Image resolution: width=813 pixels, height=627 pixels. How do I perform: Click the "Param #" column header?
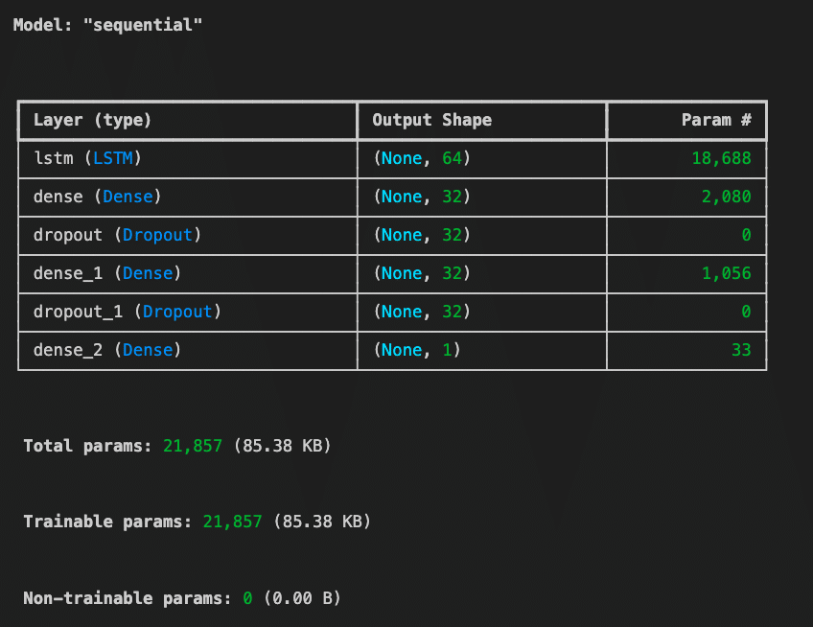coord(716,121)
